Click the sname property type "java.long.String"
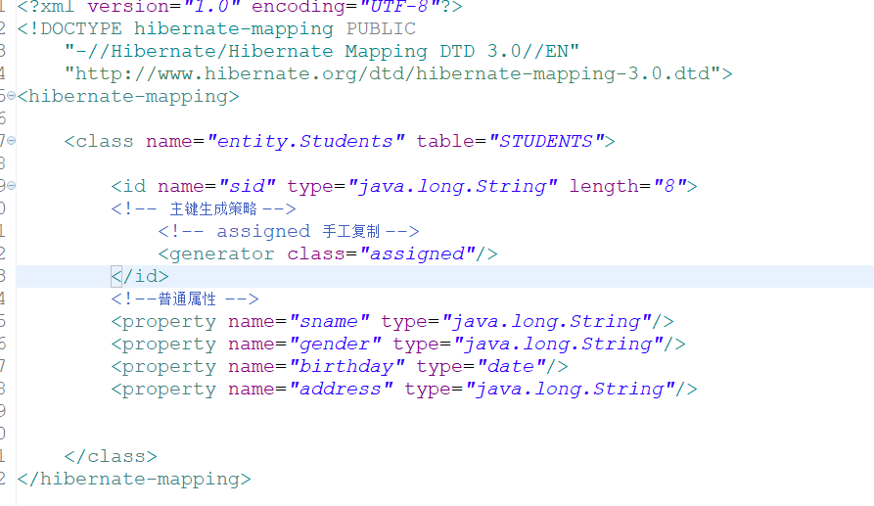The image size is (874, 506). (546, 322)
